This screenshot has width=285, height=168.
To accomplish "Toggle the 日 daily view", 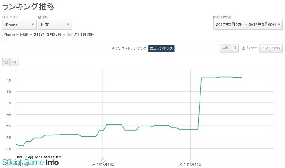I will (235, 48).
